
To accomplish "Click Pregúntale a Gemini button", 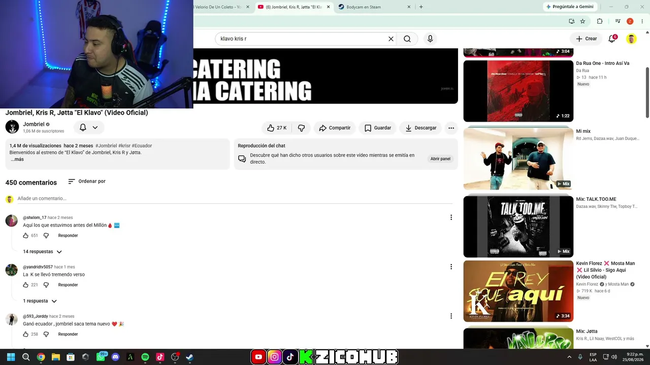I will (x=569, y=7).
